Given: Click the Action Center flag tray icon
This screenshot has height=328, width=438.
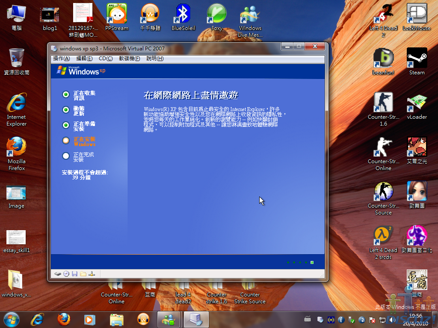Looking at the screenshot, I should [x=372, y=319].
